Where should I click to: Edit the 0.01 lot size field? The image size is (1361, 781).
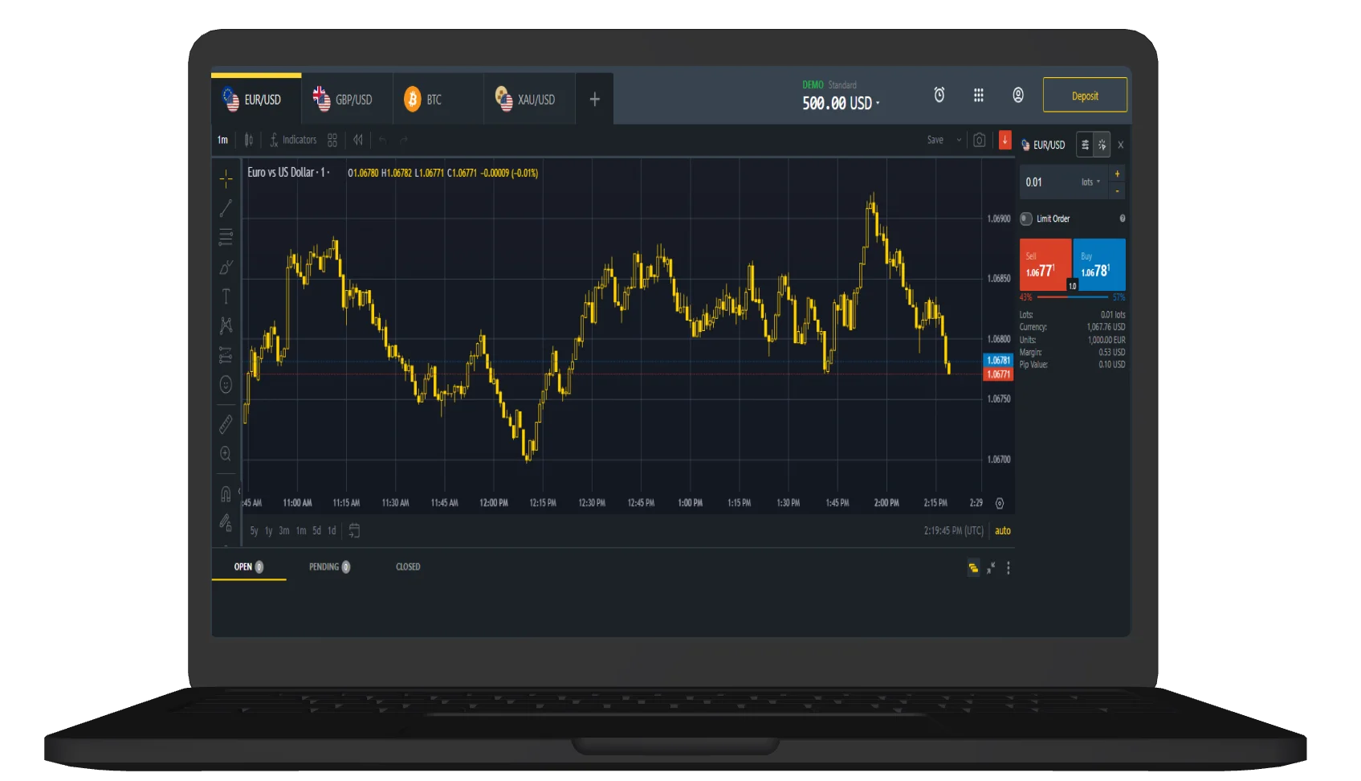click(x=1048, y=182)
